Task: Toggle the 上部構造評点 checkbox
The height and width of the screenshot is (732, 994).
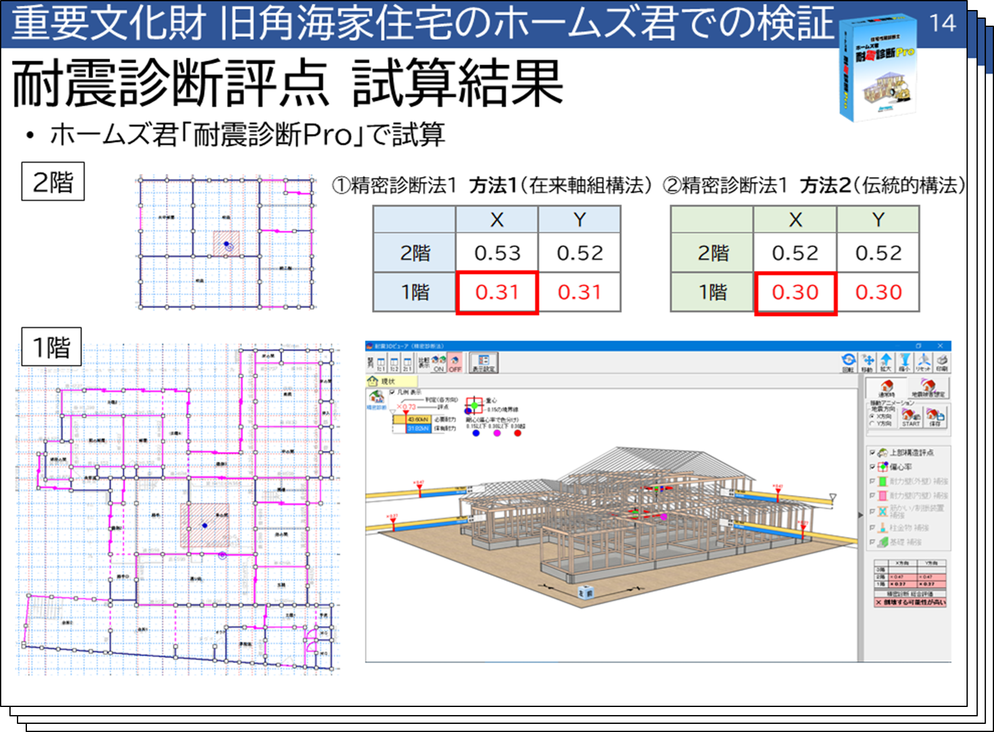Action: (872, 452)
